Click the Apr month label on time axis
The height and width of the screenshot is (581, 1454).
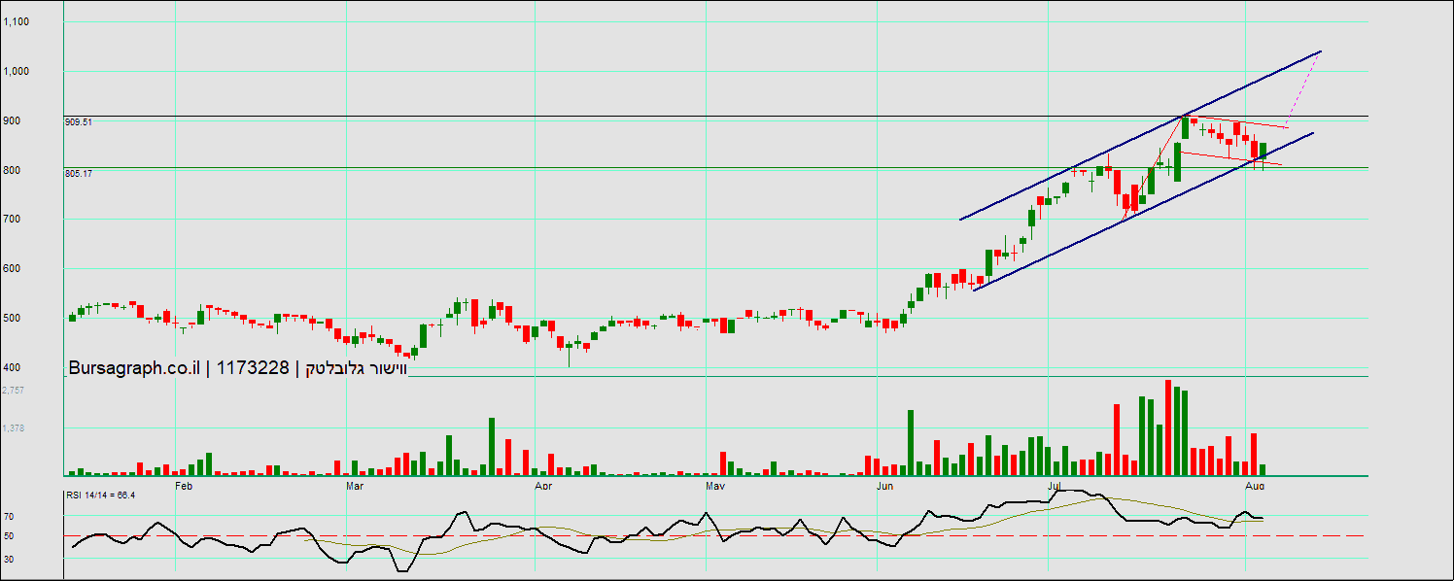click(543, 484)
